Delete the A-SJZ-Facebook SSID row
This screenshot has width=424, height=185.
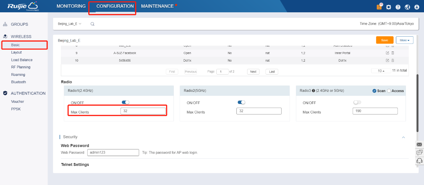pos(393,53)
